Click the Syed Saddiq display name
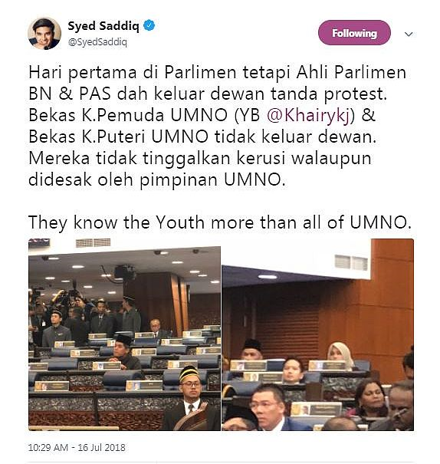440x464 pixels. 103,26
